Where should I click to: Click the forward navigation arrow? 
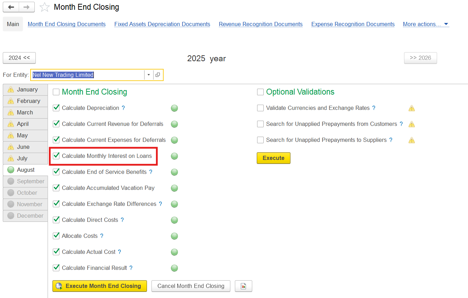[27, 7]
